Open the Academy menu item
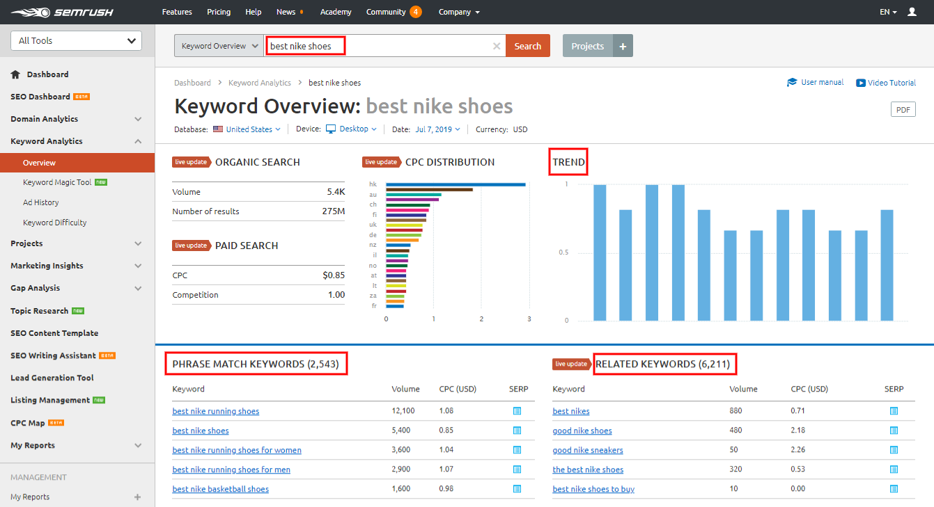 coord(336,12)
